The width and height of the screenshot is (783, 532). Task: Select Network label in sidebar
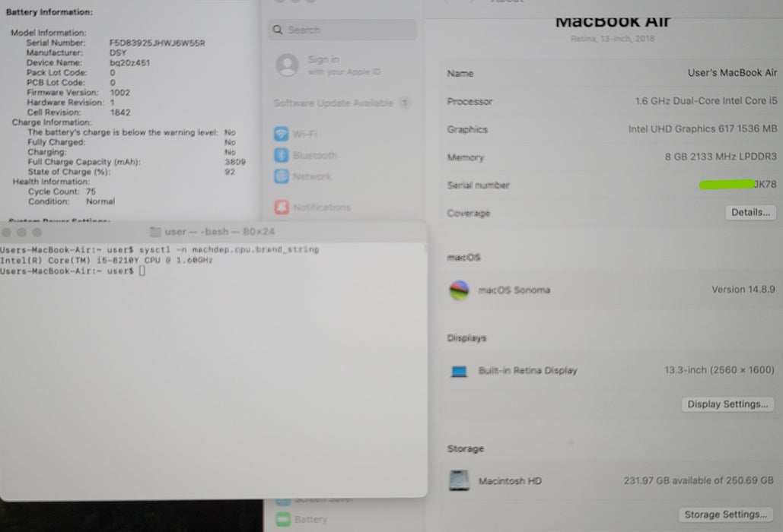click(x=312, y=176)
